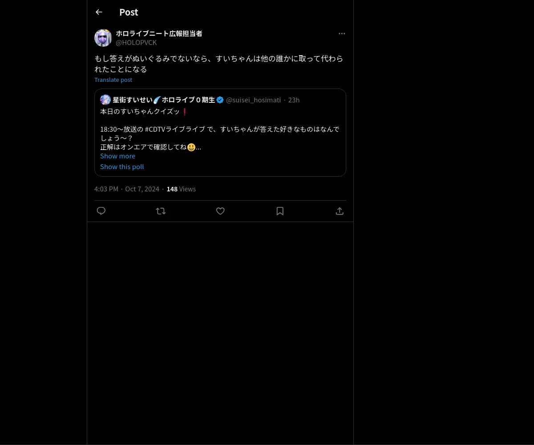Bookmark this post

(280, 211)
